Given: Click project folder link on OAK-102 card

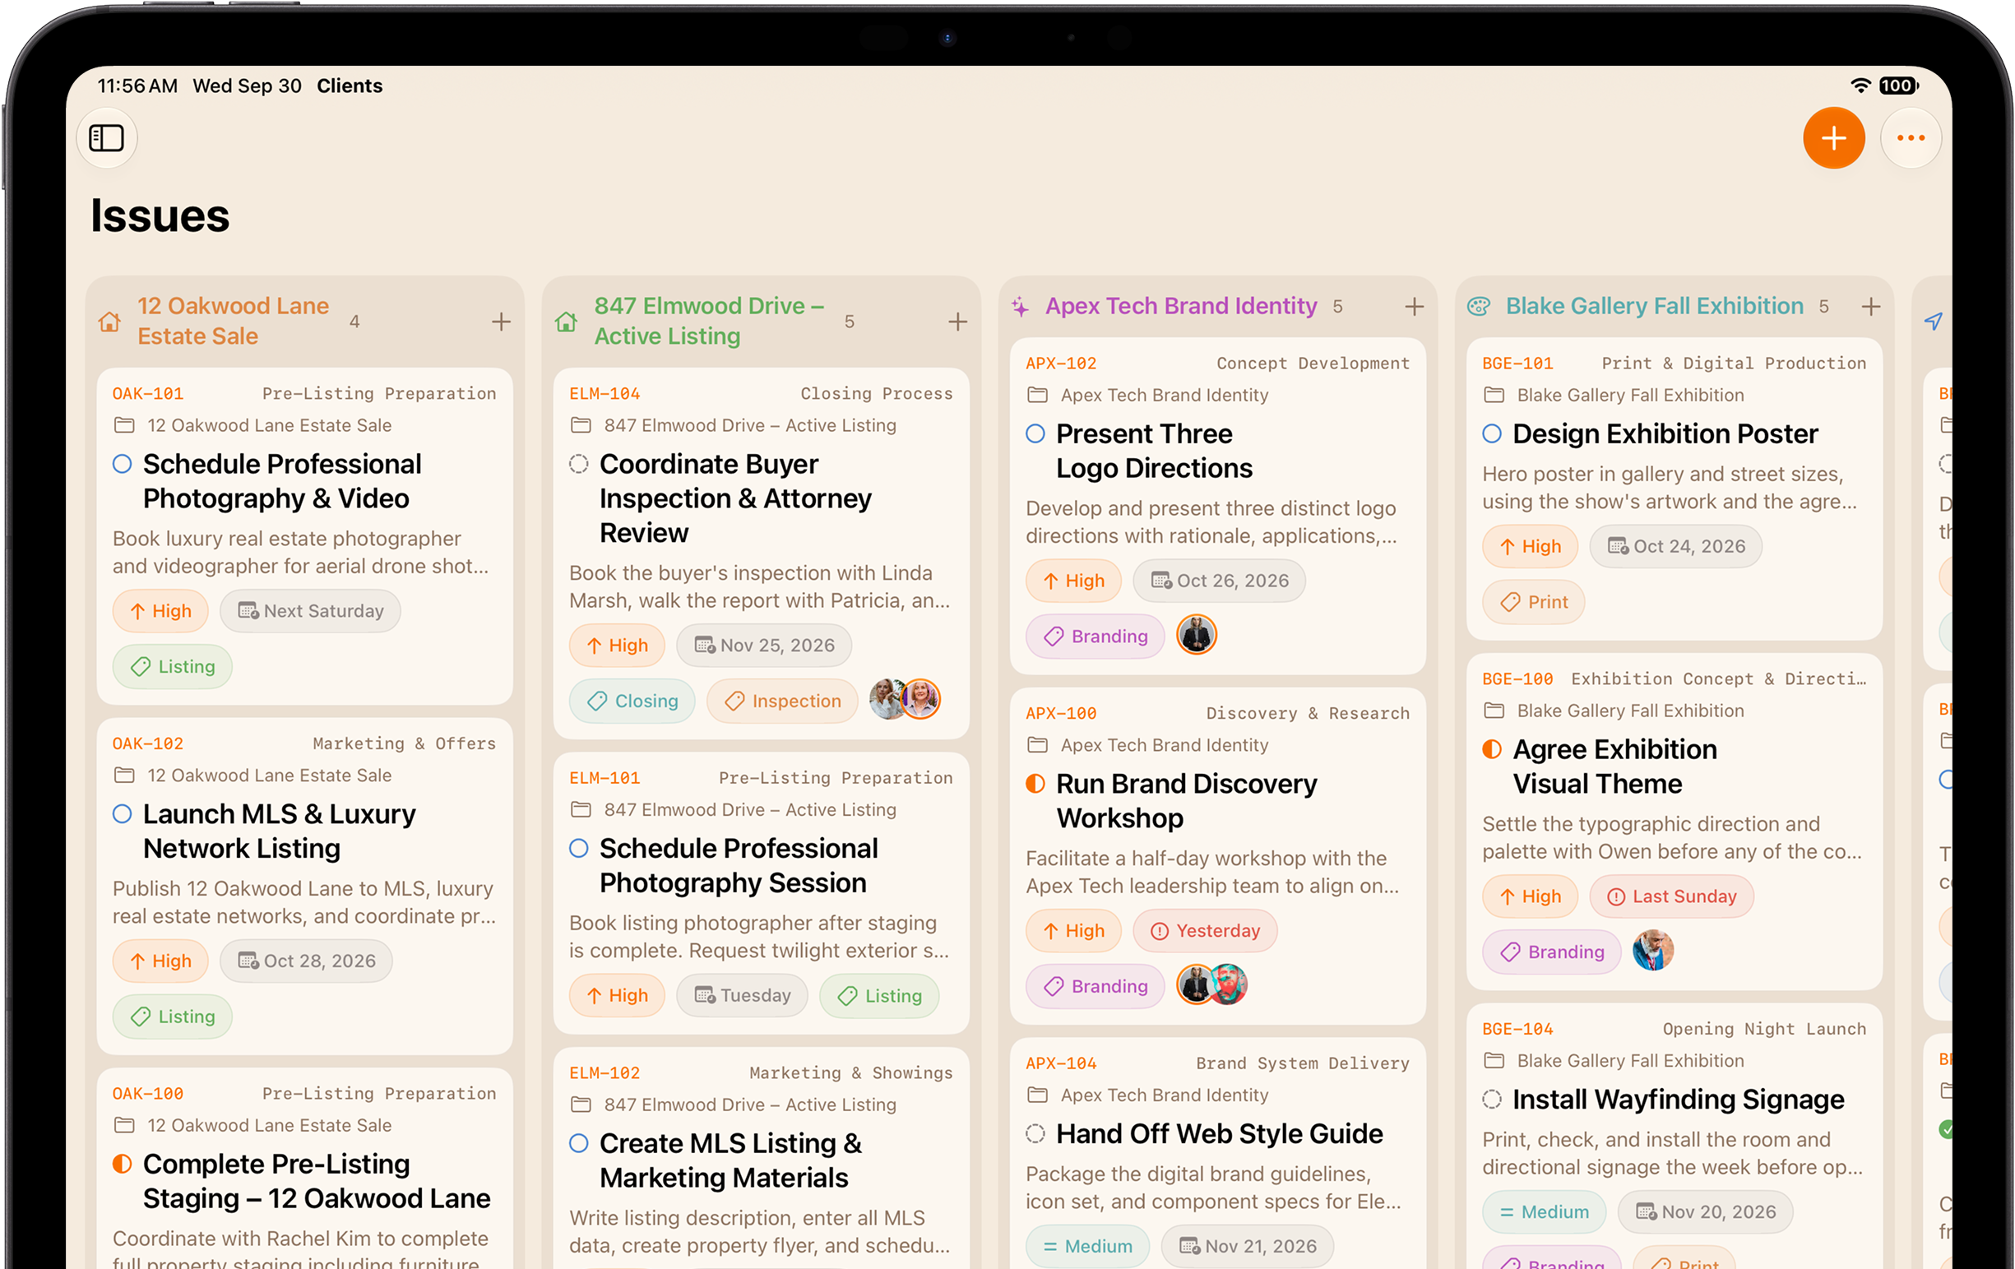Looking at the screenshot, I should point(252,776).
